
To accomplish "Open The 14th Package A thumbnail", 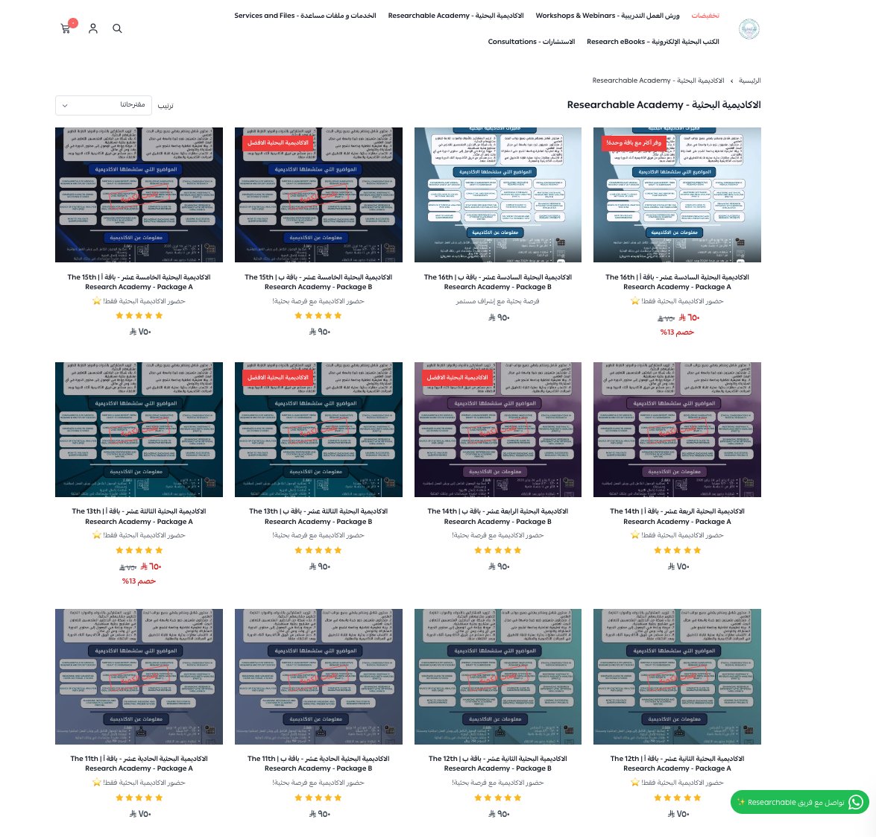I will (677, 429).
